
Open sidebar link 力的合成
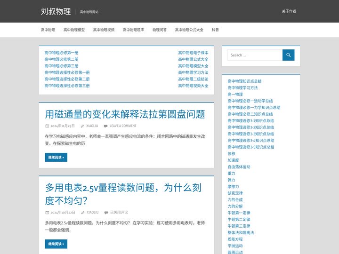click(x=235, y=200)
